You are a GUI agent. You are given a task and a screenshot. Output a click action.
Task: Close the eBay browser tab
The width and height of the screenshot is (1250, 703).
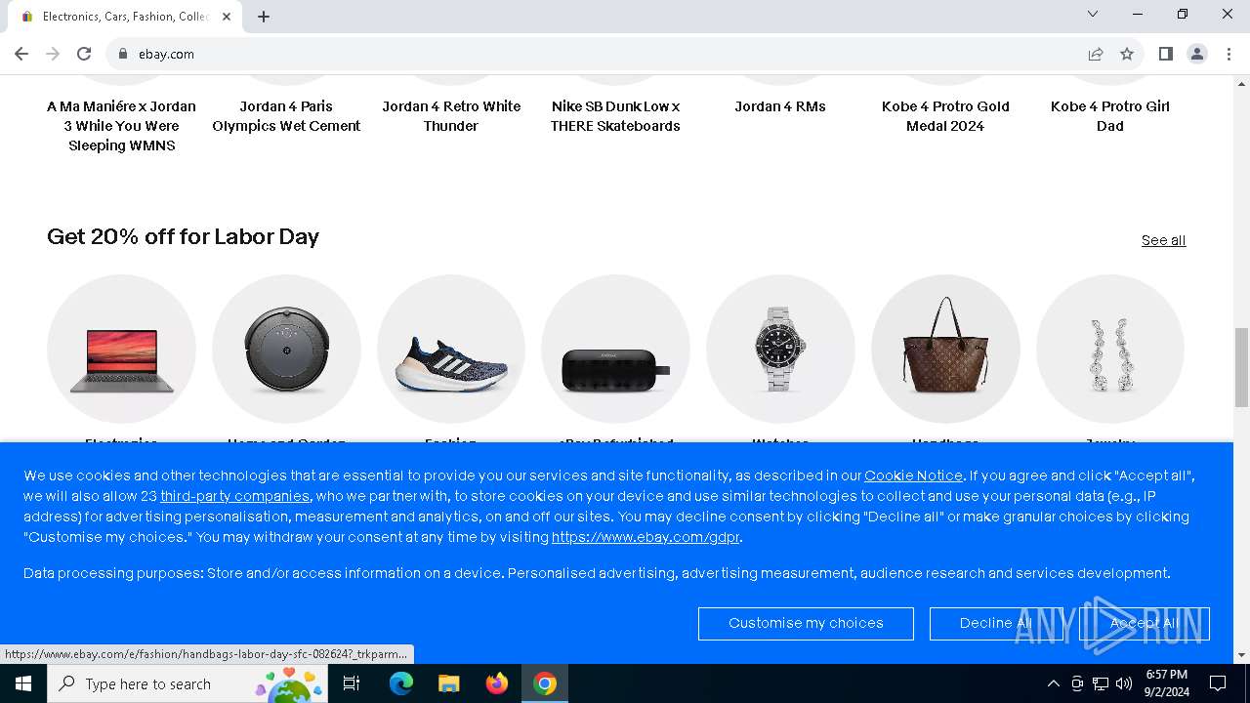click(227, 17)
